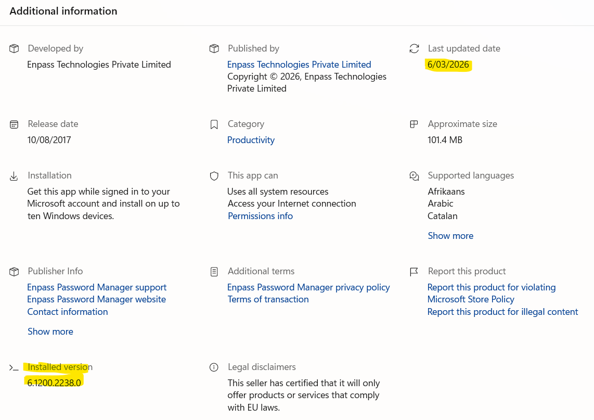The width and height of the screenshot is (594, 420).
Task: Click the Installed version terminal icon
Action: coord(14,367)
